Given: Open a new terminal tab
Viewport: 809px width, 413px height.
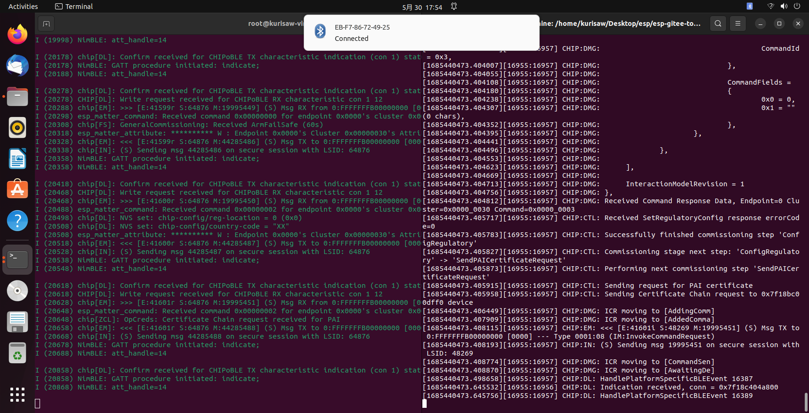Looking at the screenshot, I should 46,24.
